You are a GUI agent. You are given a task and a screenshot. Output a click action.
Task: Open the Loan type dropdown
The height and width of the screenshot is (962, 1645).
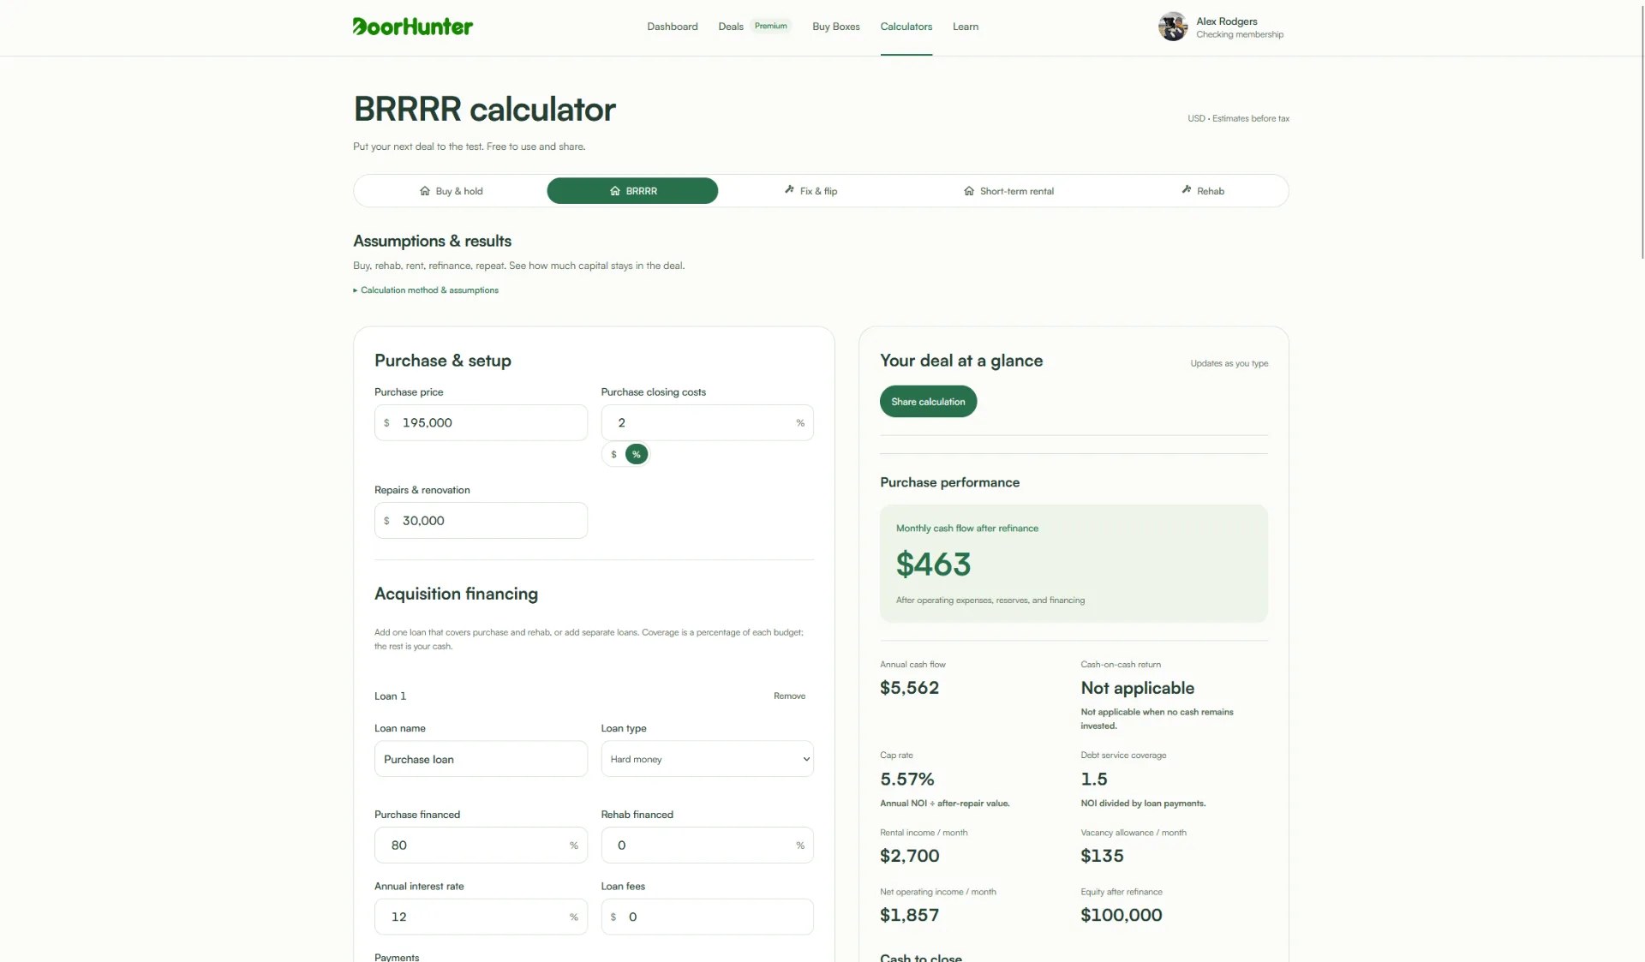tap(707, 759)
